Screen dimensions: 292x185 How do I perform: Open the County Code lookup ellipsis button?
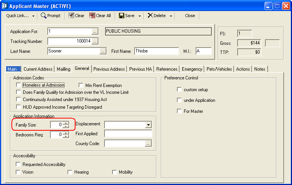[148, 144]
